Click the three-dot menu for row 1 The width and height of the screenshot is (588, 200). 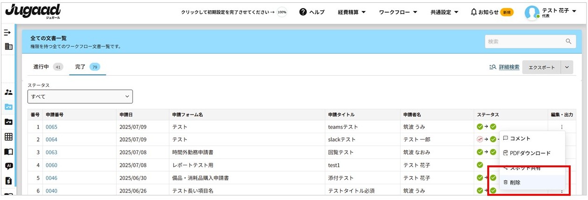point(561,127)
